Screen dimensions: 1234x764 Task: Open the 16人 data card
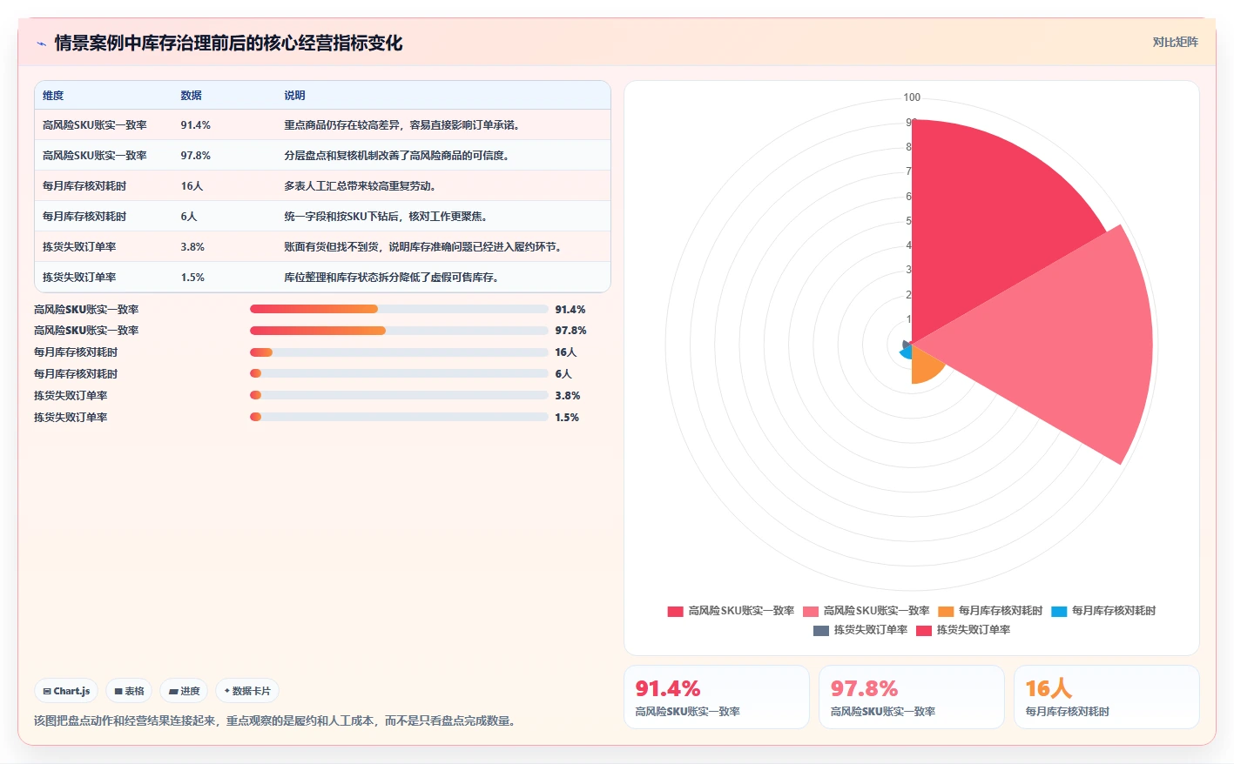(x=1107, y=697)
